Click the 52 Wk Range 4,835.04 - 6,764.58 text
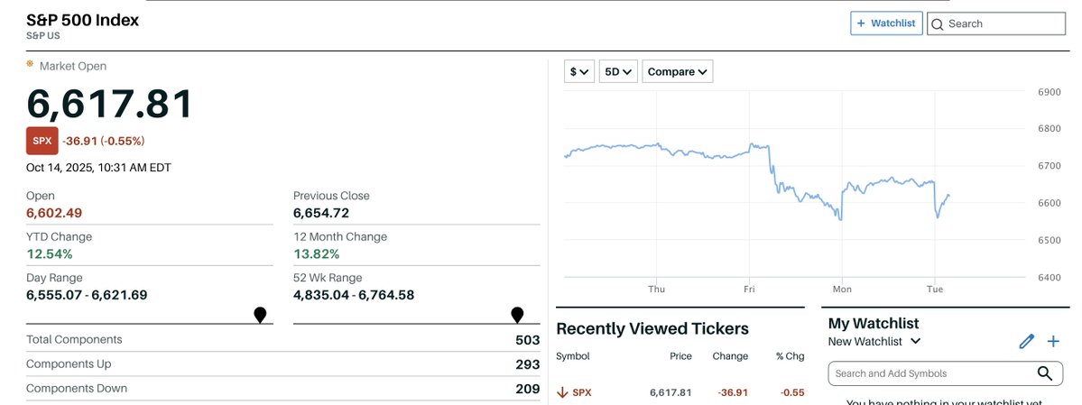The image size is (1082, 405). click(354, 295)
